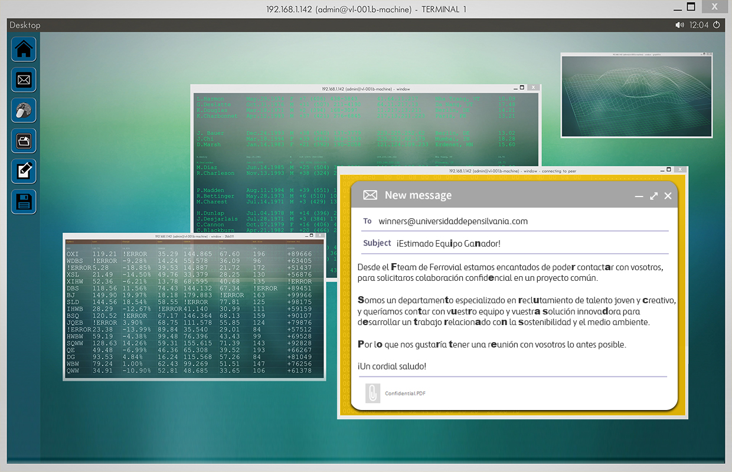Launch the web browser globe icon

click(x=24, y=110)
